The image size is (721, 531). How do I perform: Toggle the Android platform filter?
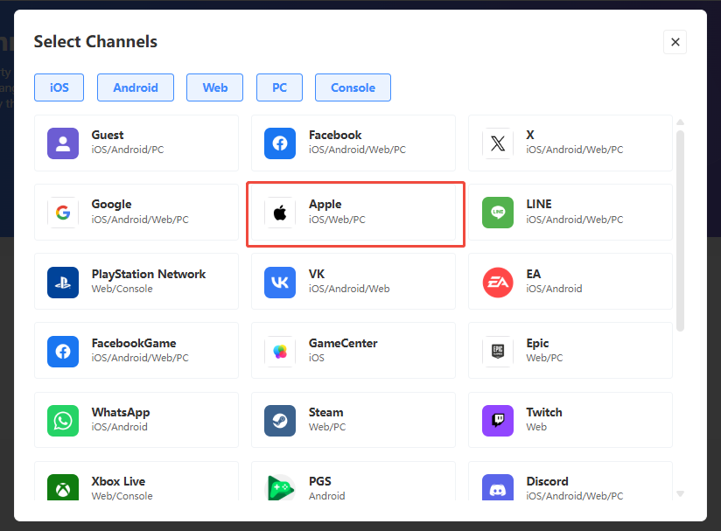(136, 87)
